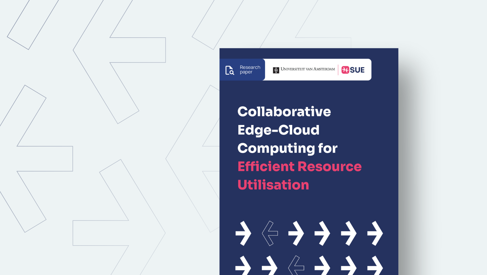Click the SUE brand name text
Viewport: 487px width, 275px height.
point(357,70)
